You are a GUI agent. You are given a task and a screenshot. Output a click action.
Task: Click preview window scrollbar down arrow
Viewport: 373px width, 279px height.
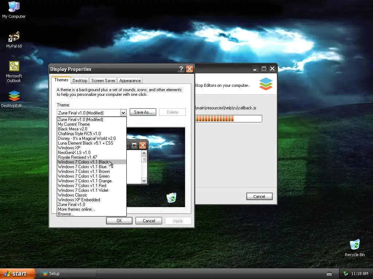tap(144, 181)
